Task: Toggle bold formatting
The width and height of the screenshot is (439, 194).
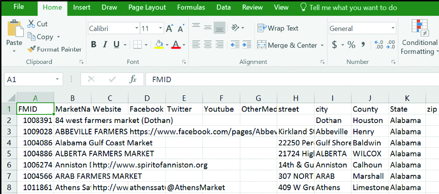Action: (93, 45)
